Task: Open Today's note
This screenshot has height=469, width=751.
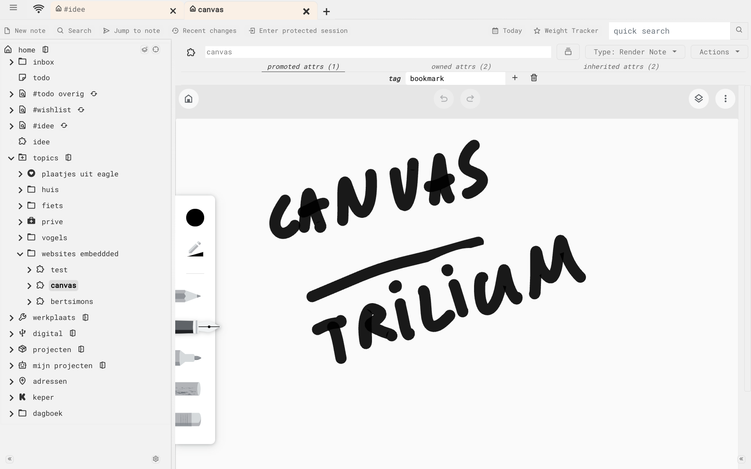Action: coord(507,31)
